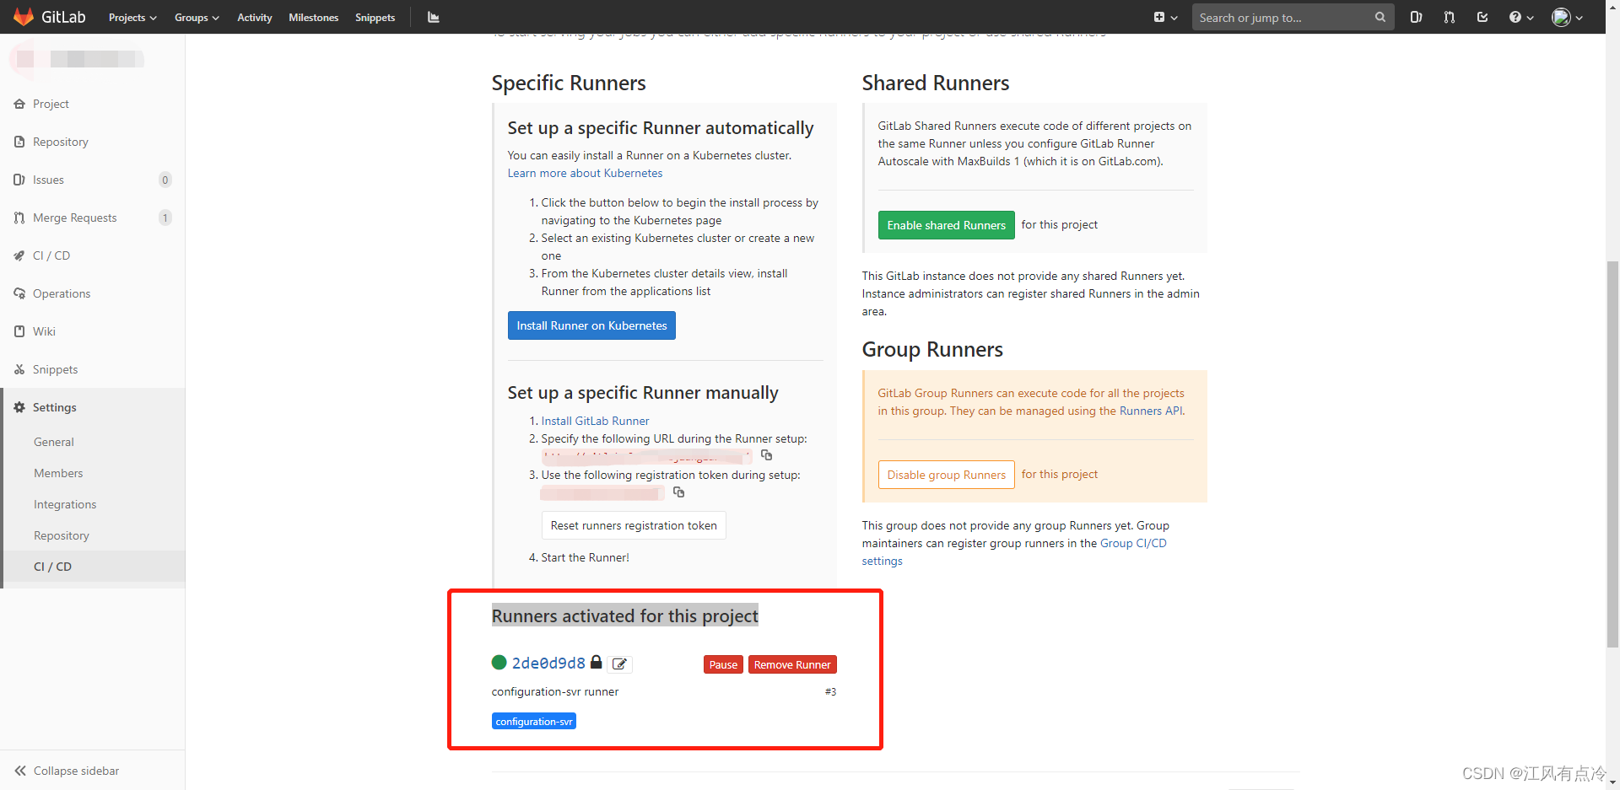Click the Merge Requests count badge 1
This screenshot has width=1620, height=790.
165,218
